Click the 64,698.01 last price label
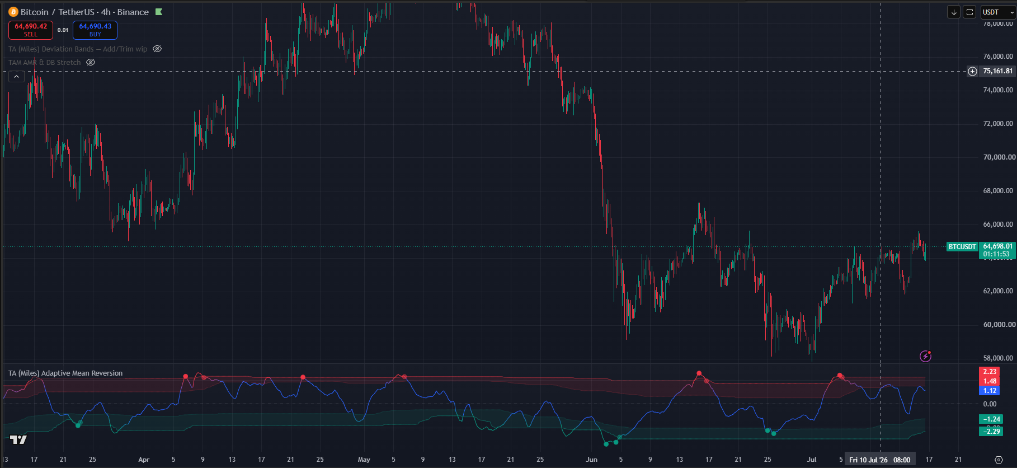 [x=997, y=246]
